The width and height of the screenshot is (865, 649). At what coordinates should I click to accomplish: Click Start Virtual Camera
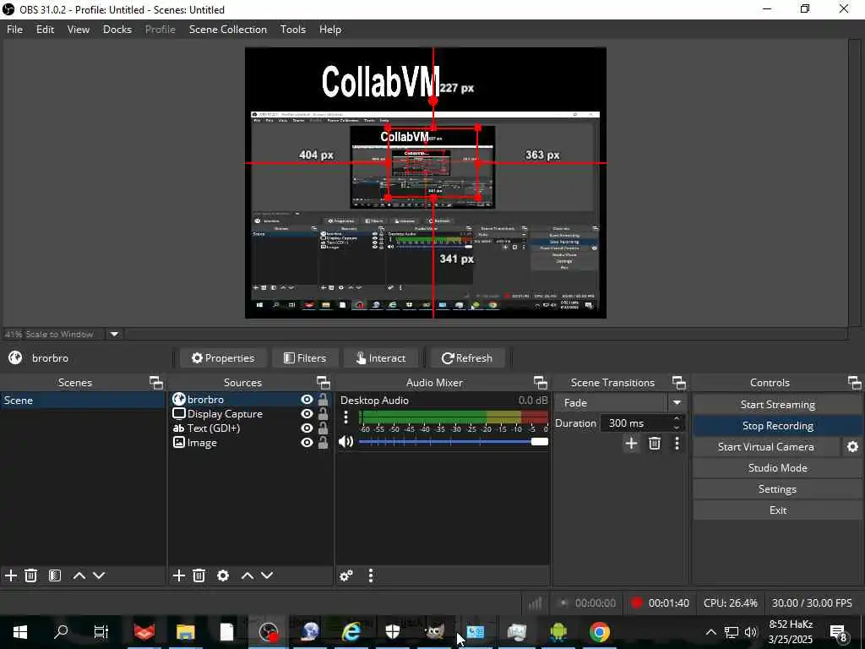pyautogui.click(x=765, y=446)
